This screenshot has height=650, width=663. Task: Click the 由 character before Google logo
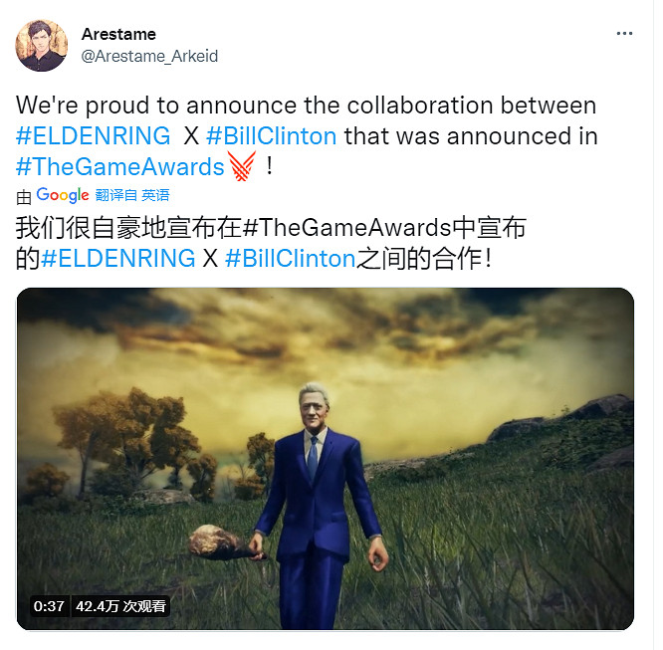pos(24,197)
